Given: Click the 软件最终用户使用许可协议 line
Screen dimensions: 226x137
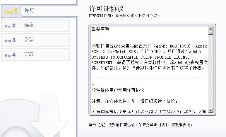Looking at the screenshot, I should (118, 90).
